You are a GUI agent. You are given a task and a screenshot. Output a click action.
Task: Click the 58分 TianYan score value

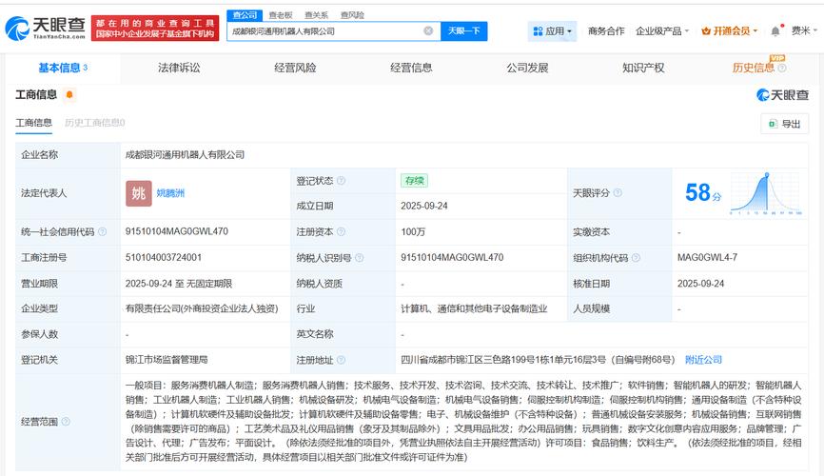(703, 193)
